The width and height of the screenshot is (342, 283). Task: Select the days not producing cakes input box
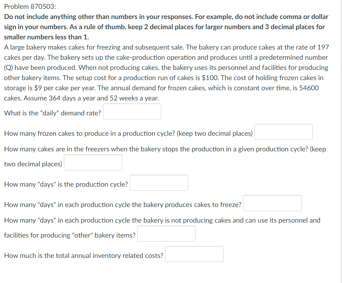(x=166, y=233)
